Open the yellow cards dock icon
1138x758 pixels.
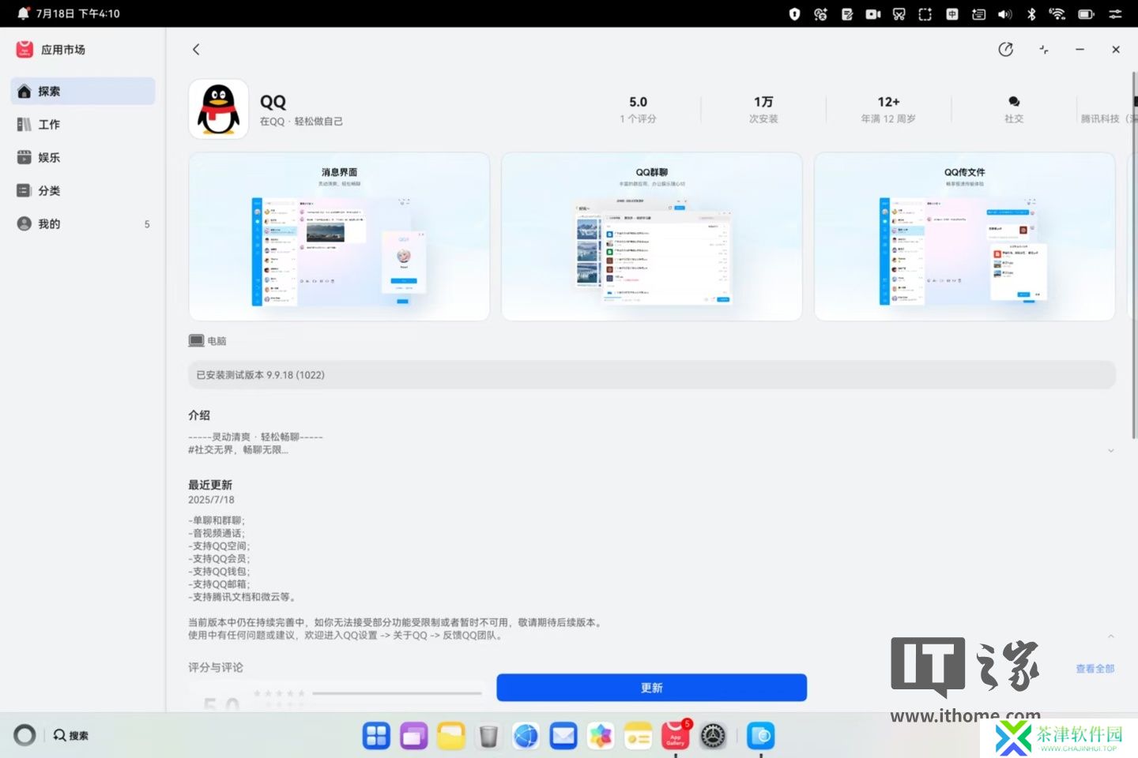point(638,736)
